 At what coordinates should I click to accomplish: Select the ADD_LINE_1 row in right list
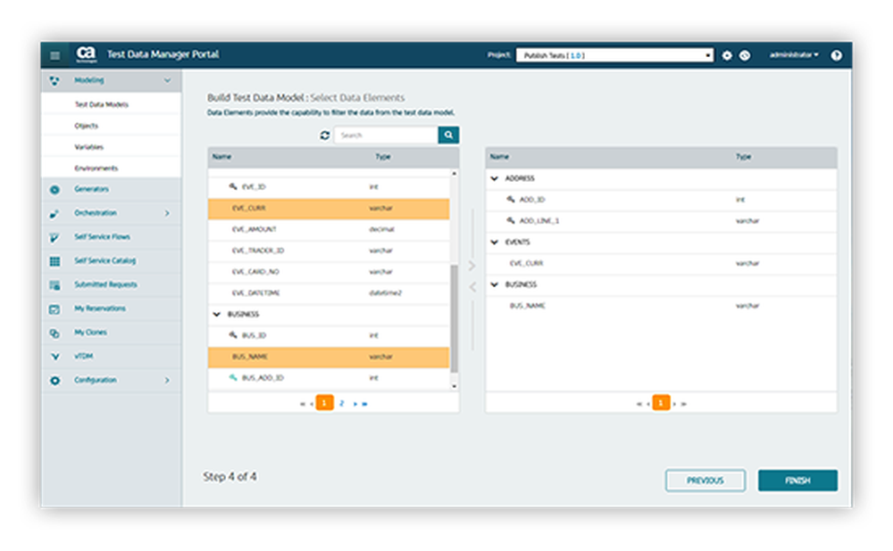tap(661, 221)
